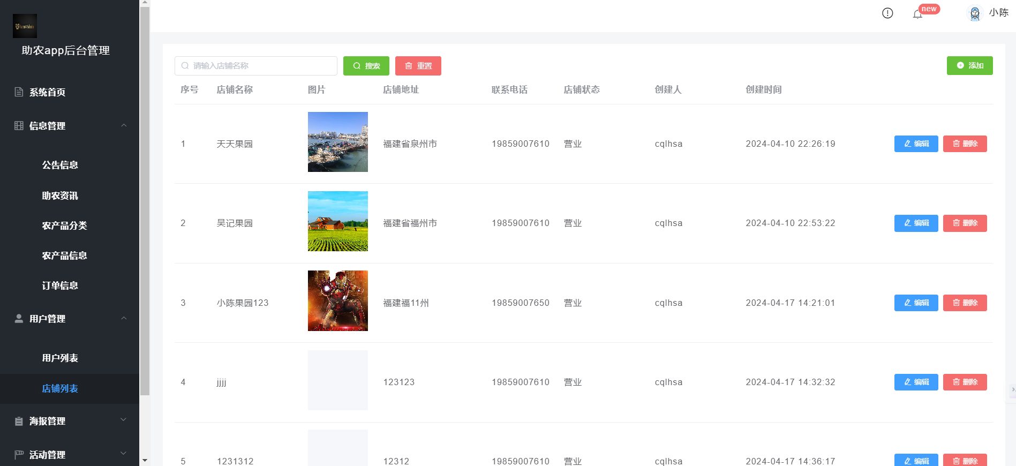The width and height of the screenshot is (1016, 466).
Task: Open the 天天果园 harbor photo thumbnail
Action: 338,142
